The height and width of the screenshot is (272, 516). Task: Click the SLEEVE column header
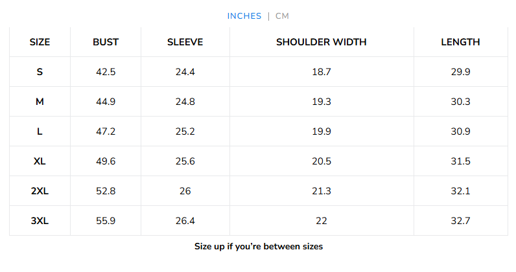point(185,42)
